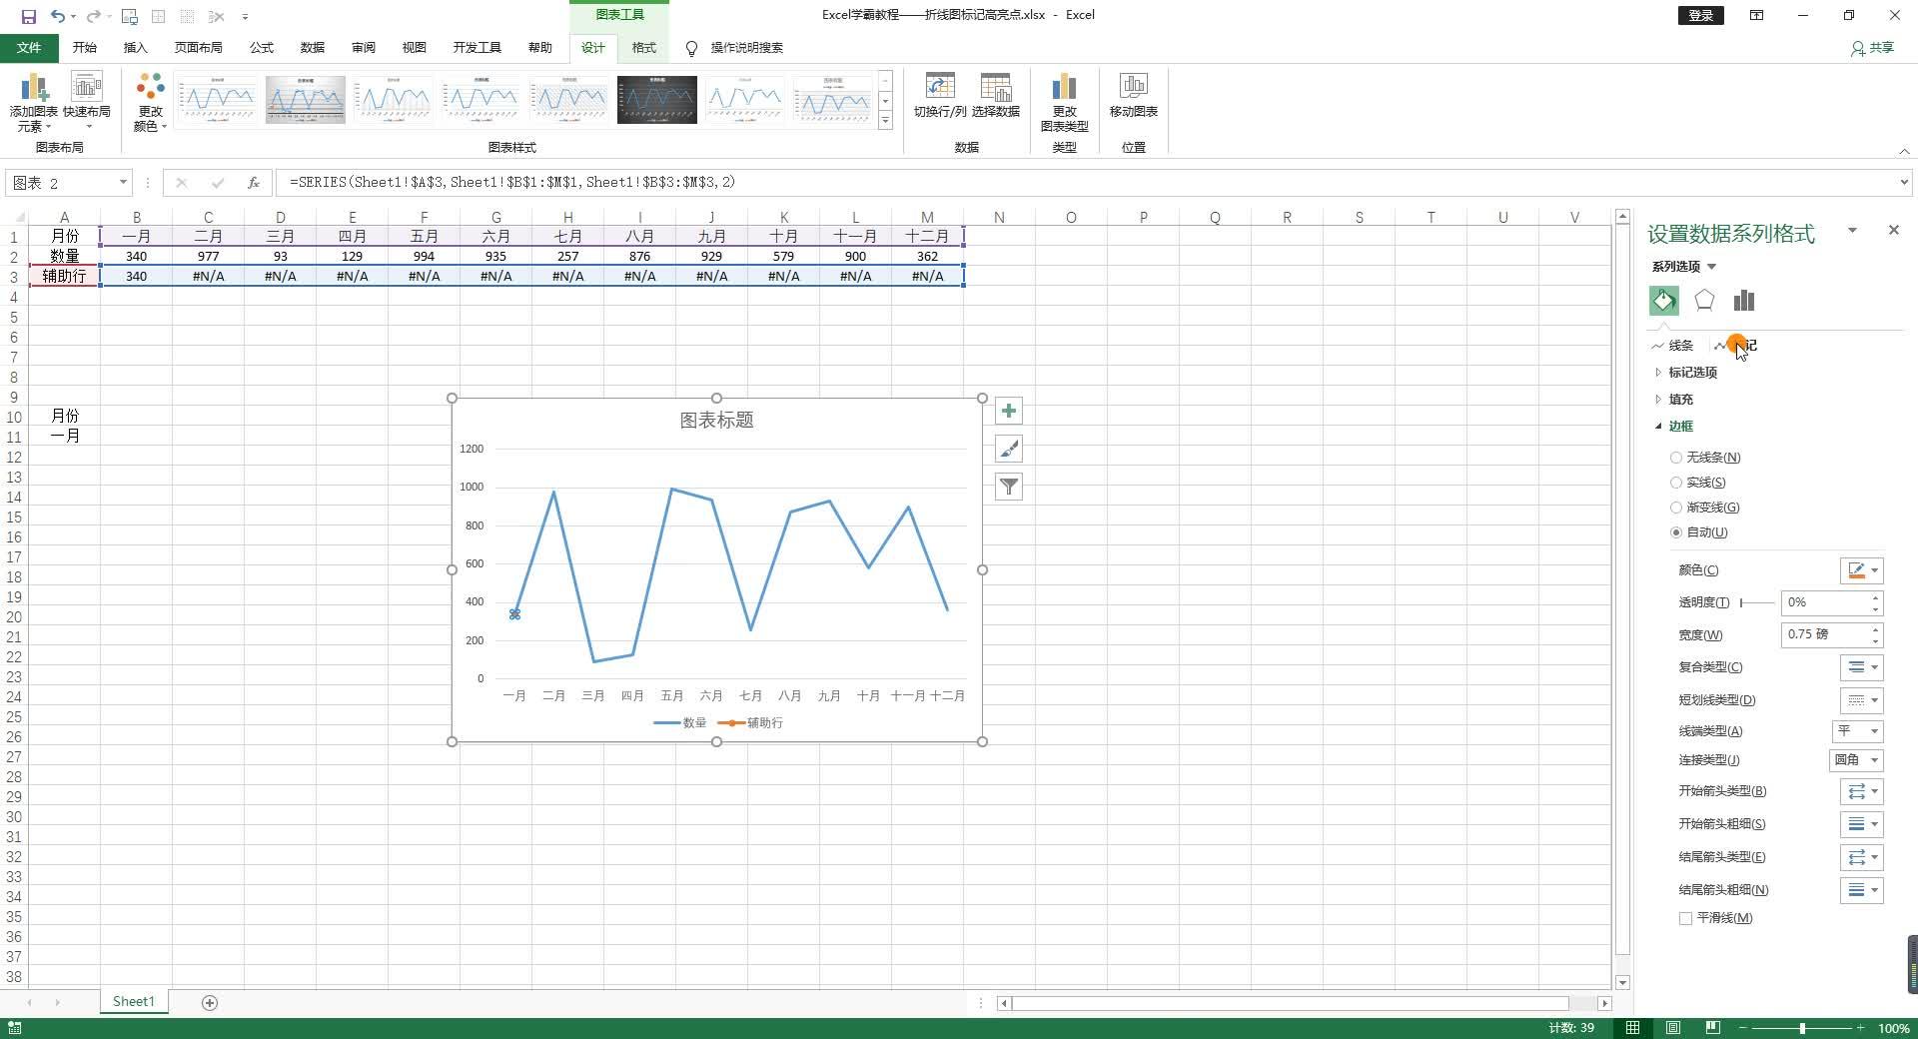The width and height of the screenshot is (1918, 1039).
Task: Select the first chart style thumbnail
Action: tap(217, 100)
